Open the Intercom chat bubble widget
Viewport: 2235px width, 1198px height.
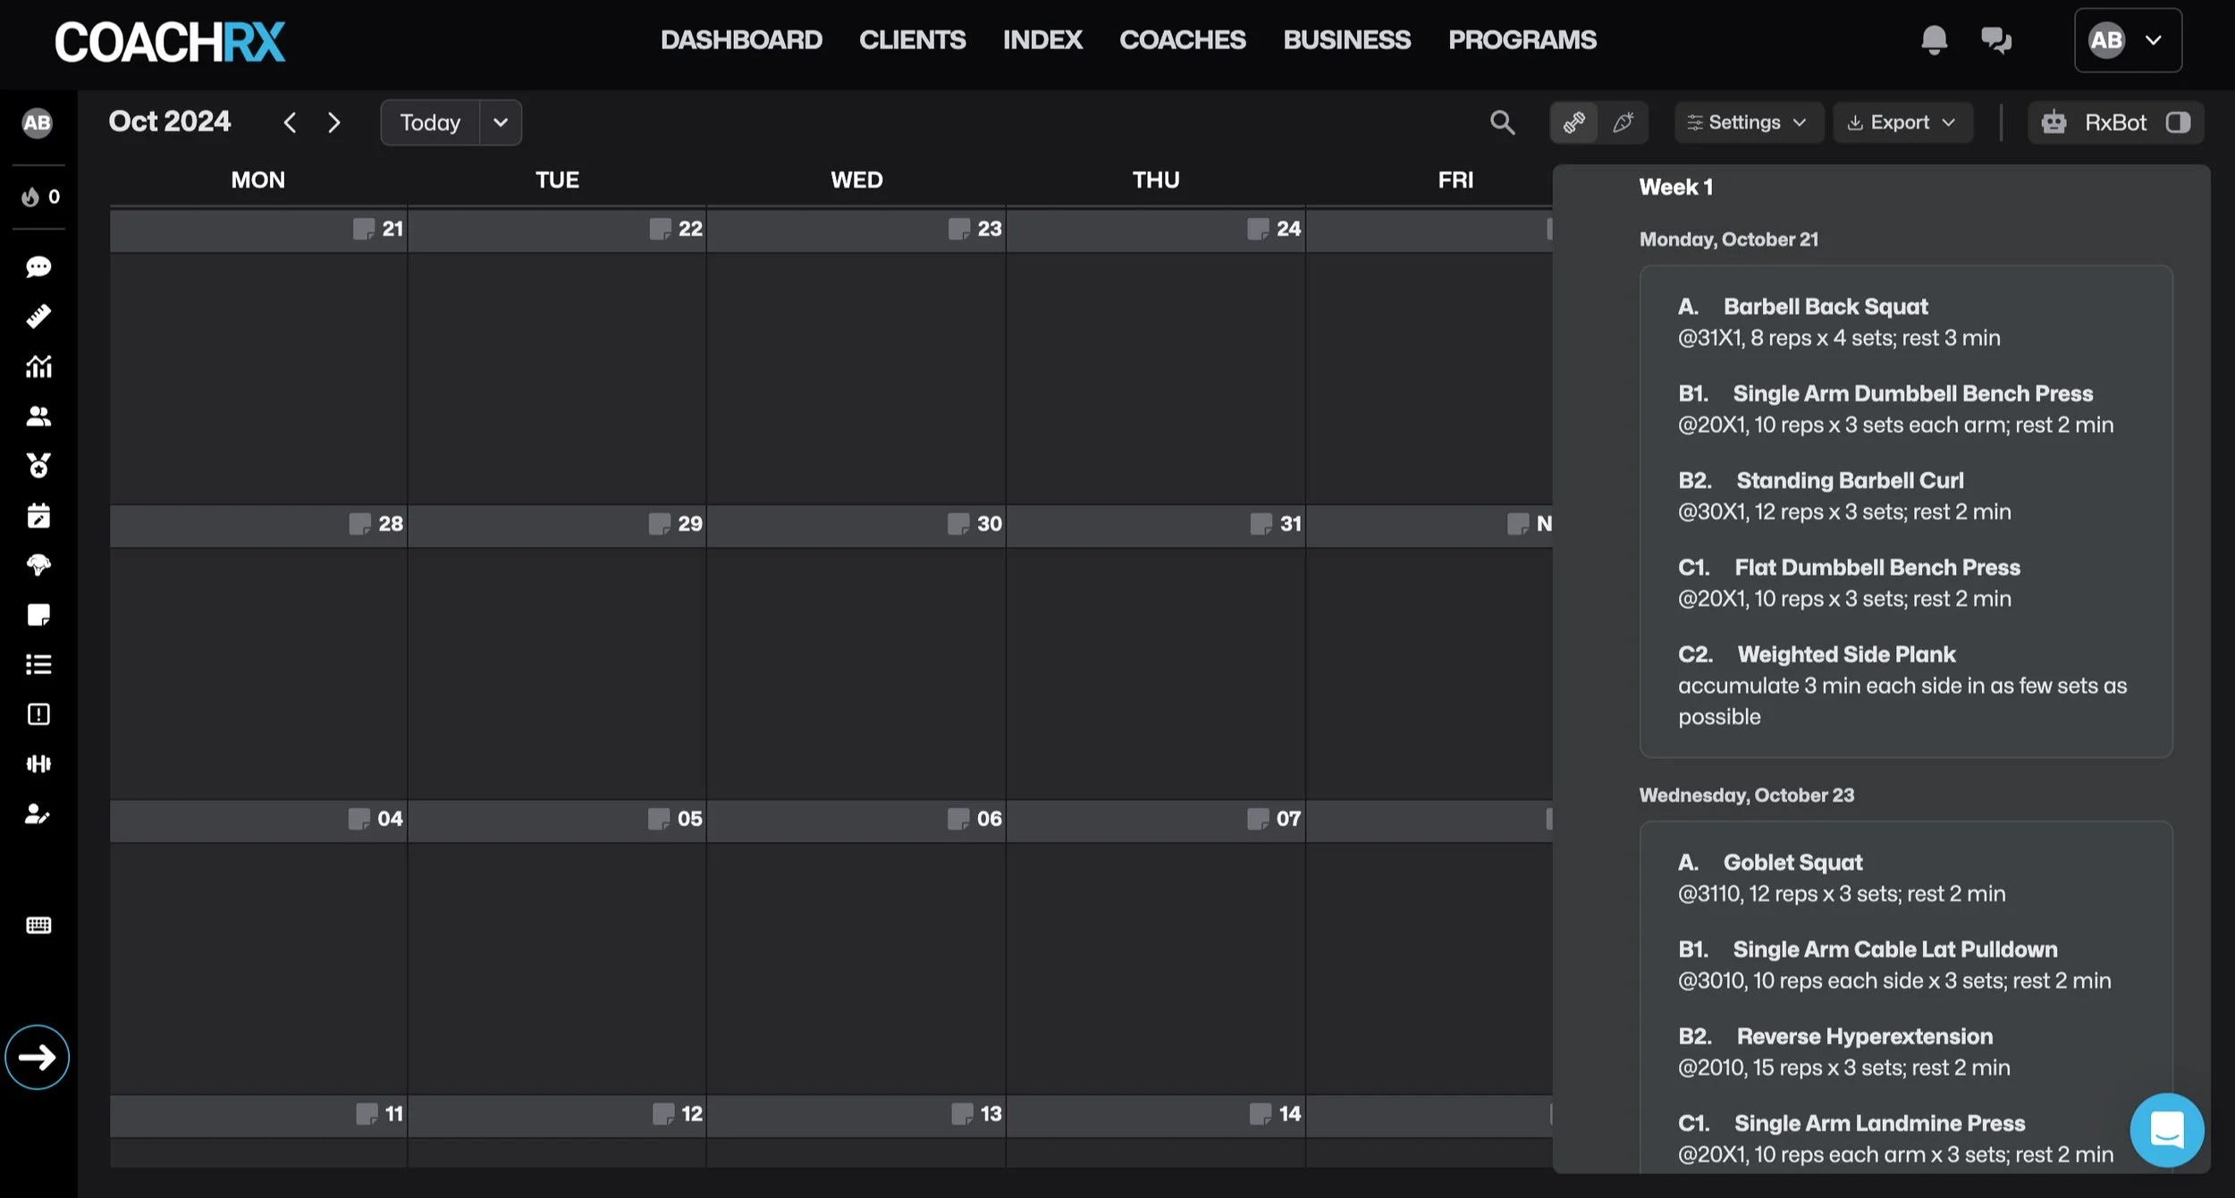[2167, 1130]
